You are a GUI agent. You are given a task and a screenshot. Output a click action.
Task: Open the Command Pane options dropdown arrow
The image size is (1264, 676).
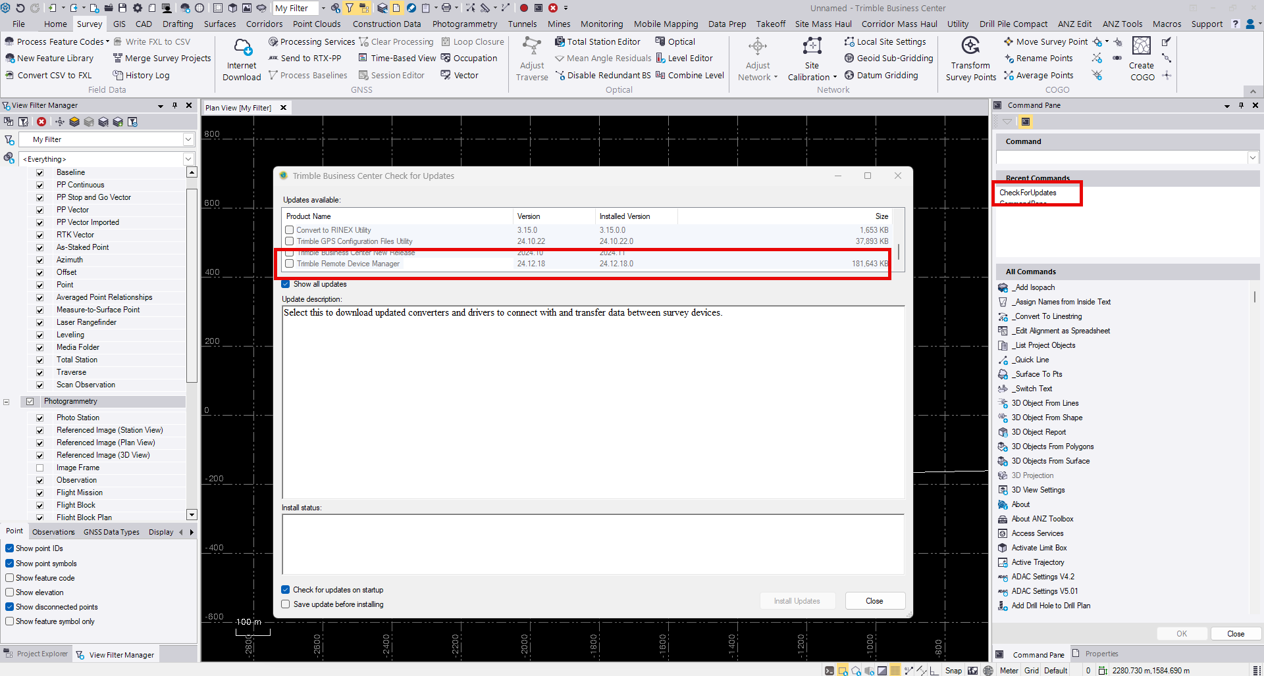click(x=1227, y=105)
